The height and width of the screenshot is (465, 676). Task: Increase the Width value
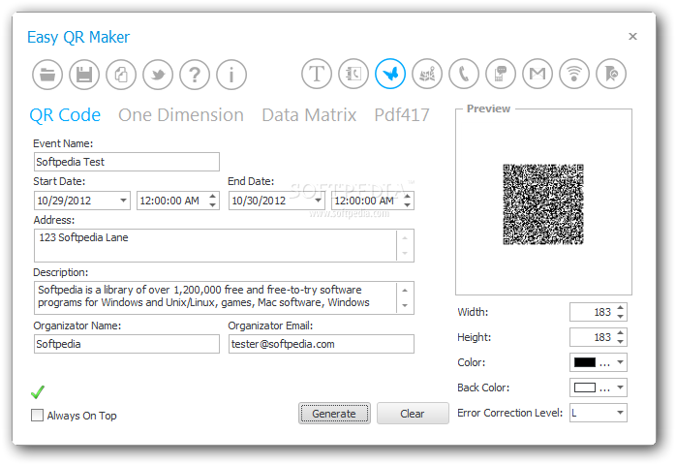(x=621, y=307)
